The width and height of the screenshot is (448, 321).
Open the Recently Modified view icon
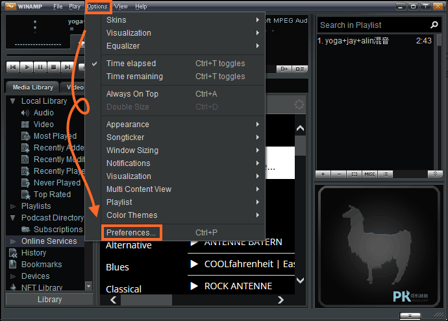[x=25, y=160]
